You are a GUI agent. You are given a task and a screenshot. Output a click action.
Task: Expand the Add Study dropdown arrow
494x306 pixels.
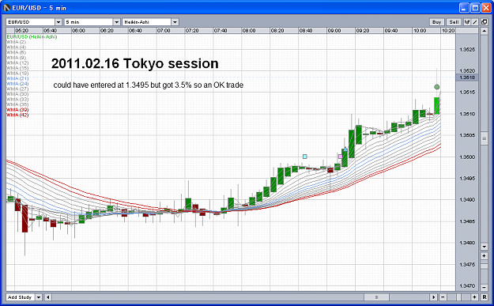point(39,297)
